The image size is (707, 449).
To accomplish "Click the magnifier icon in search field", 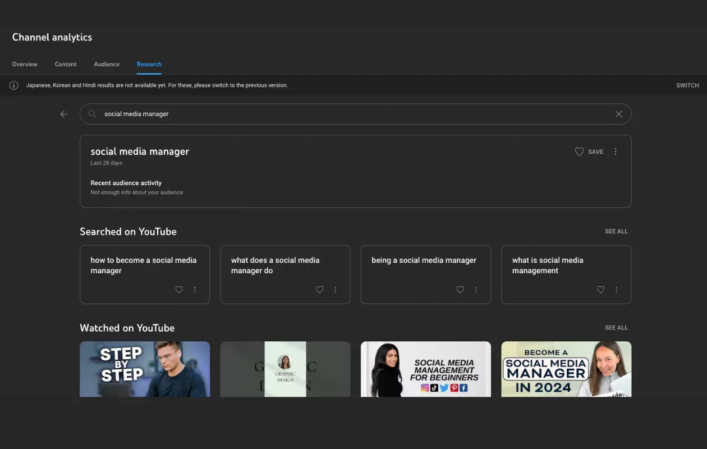I will click(93, 114).
